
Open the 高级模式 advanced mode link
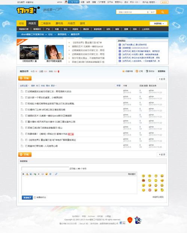click(132, 174)
